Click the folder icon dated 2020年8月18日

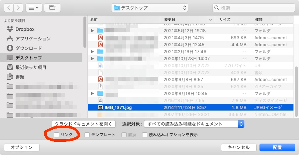(100, 94)
